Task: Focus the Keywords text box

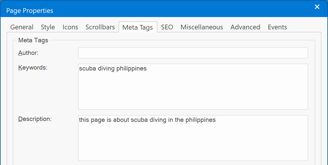Action: click(193, 88)
